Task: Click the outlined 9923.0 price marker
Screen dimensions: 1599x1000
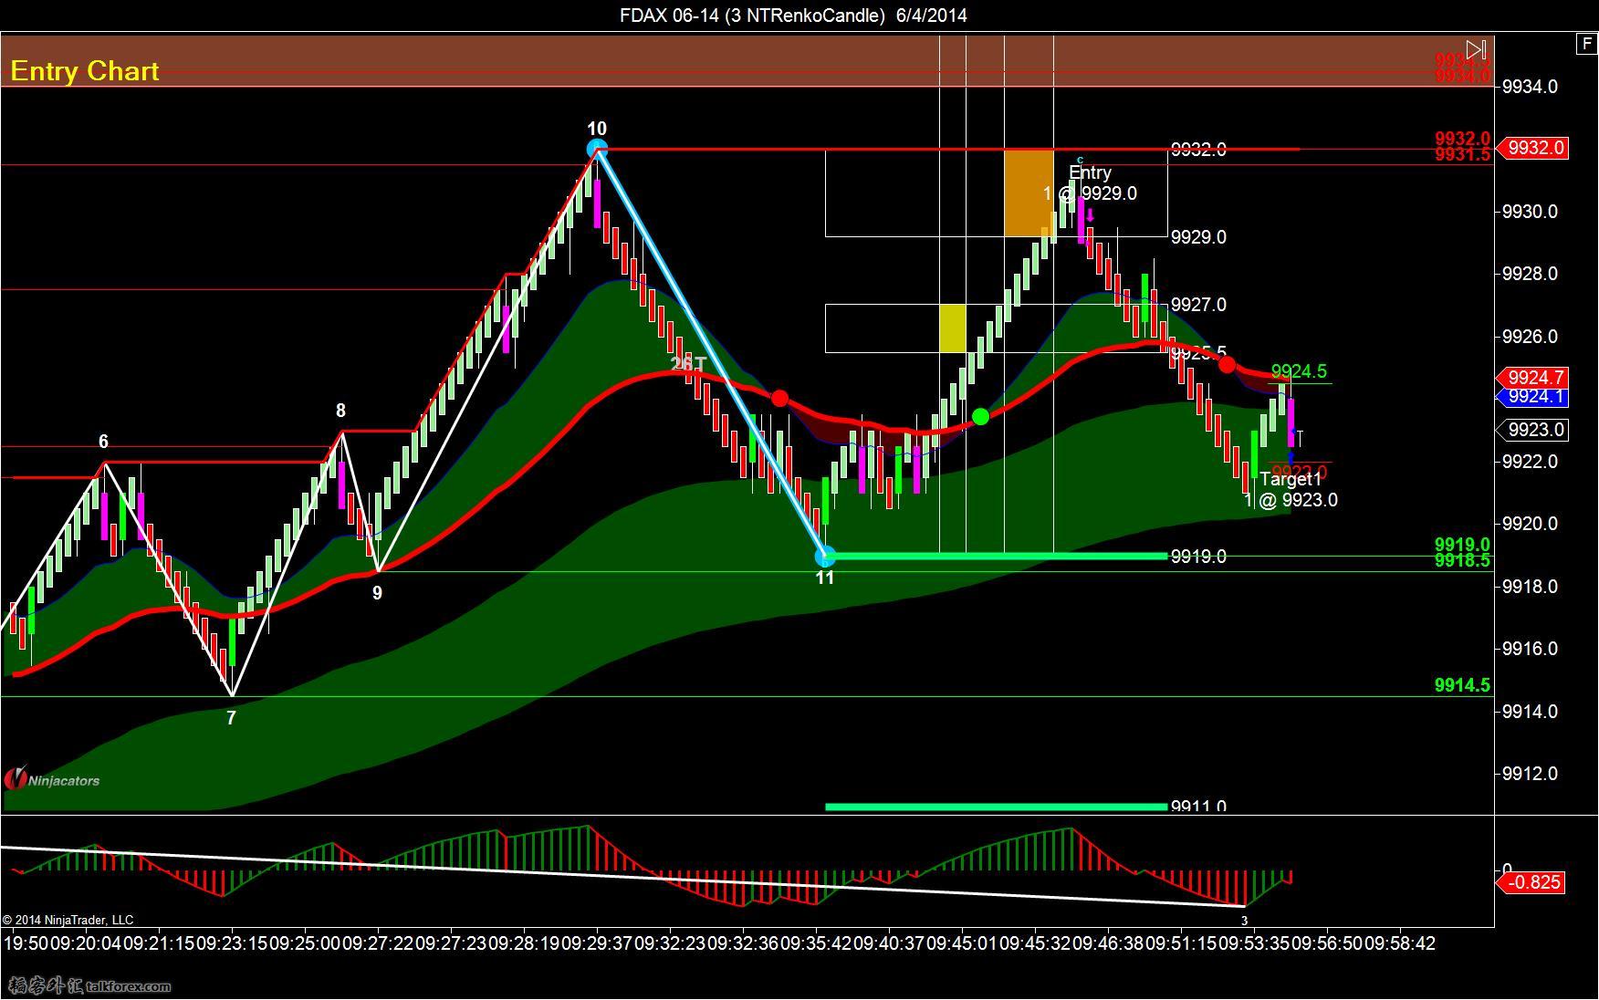Action: (1533, 430)
